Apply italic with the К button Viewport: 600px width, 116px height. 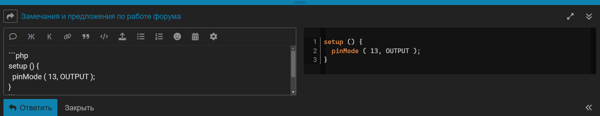coord(49,36)
